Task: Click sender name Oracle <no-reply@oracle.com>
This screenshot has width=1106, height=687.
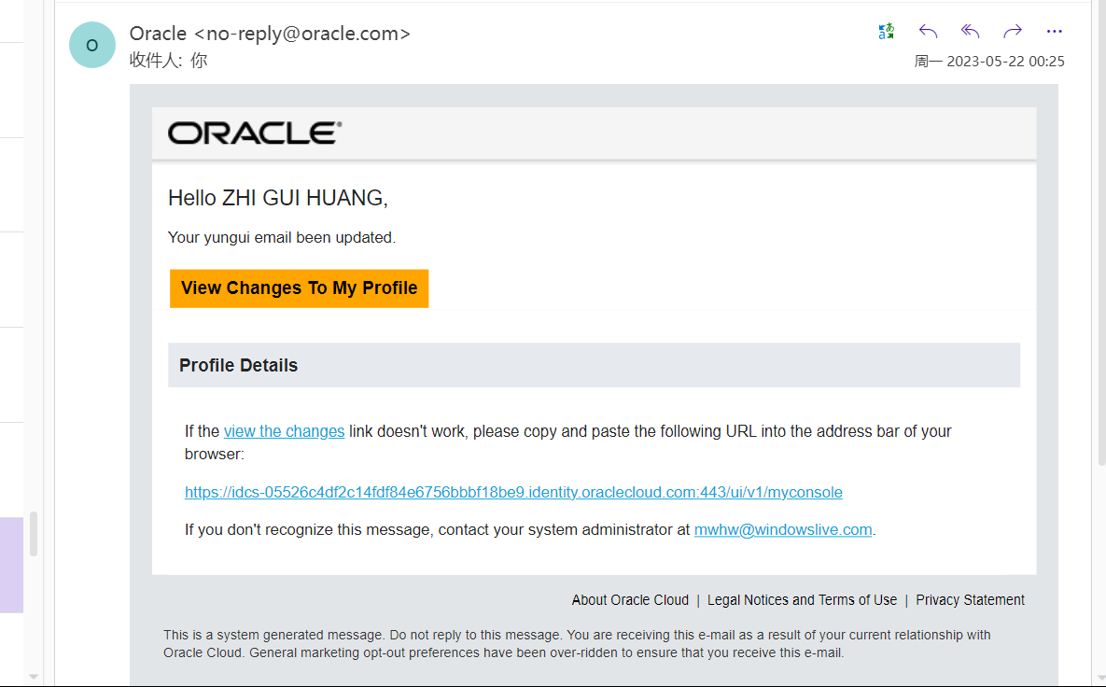Action: [x=270, y=34]
